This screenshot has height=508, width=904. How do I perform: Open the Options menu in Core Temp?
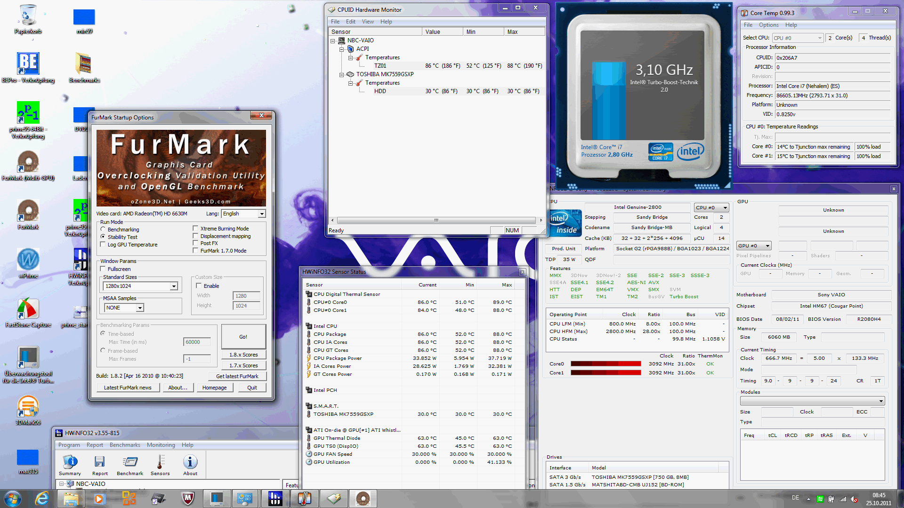[x=768, y=25]
